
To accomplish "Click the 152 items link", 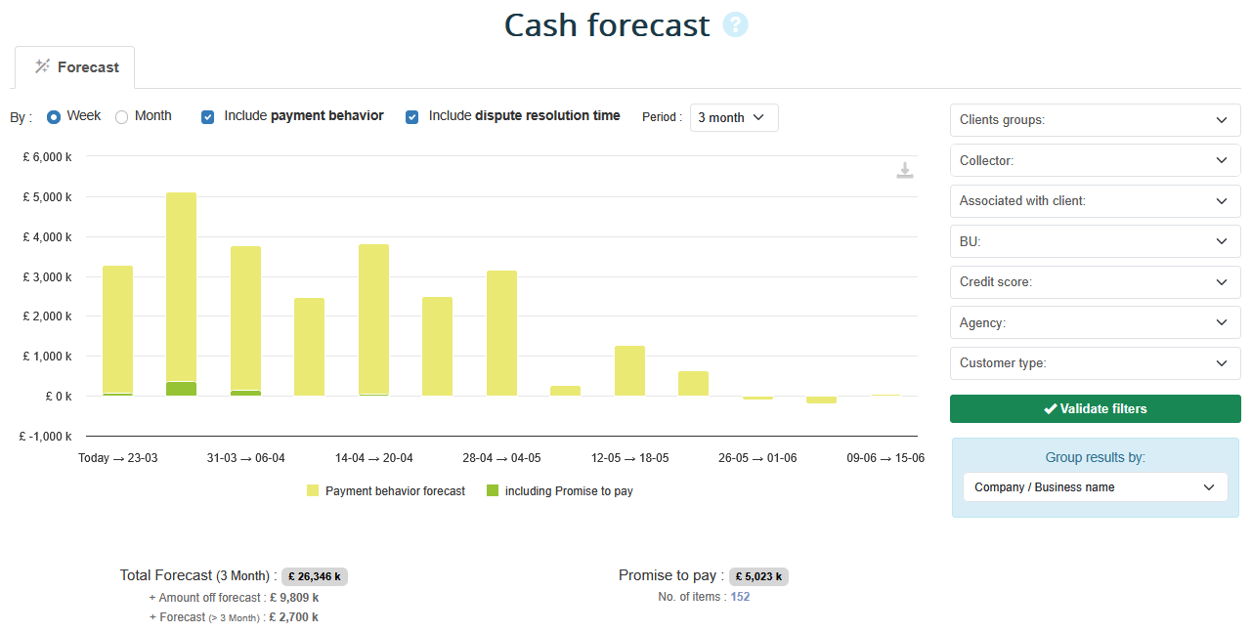I will [x=740, y=597].
